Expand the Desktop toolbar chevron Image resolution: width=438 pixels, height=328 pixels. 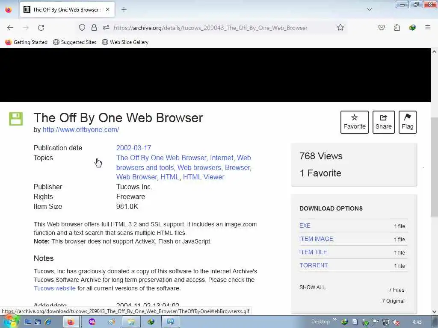[334, 319]
